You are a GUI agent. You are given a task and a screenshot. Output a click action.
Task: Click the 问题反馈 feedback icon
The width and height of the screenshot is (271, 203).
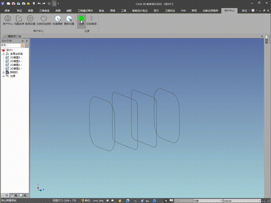tap(19, 19)
